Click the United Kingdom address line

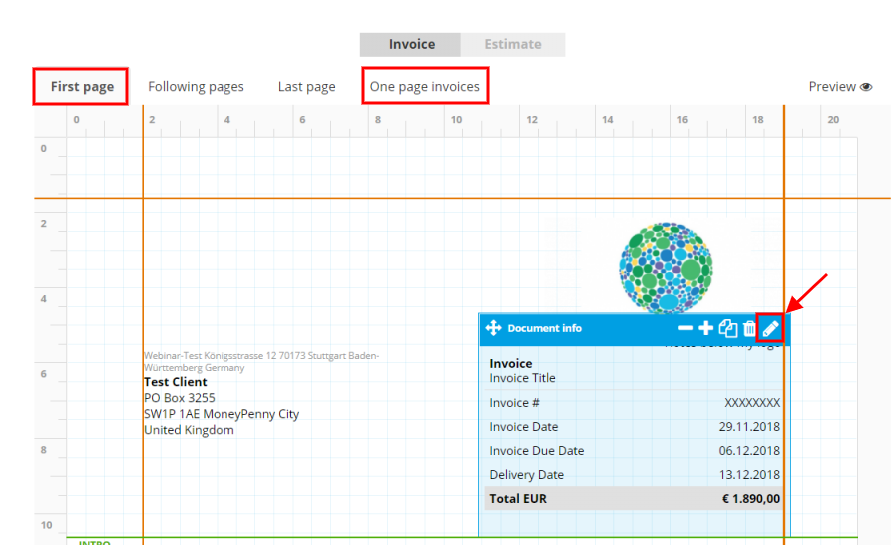click(189, 430)
